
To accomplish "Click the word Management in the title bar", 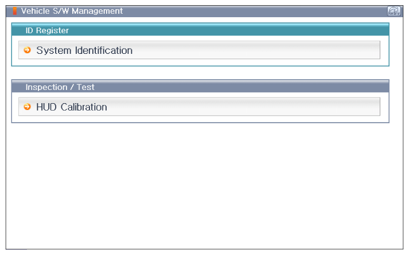I will tap(97, 11).
